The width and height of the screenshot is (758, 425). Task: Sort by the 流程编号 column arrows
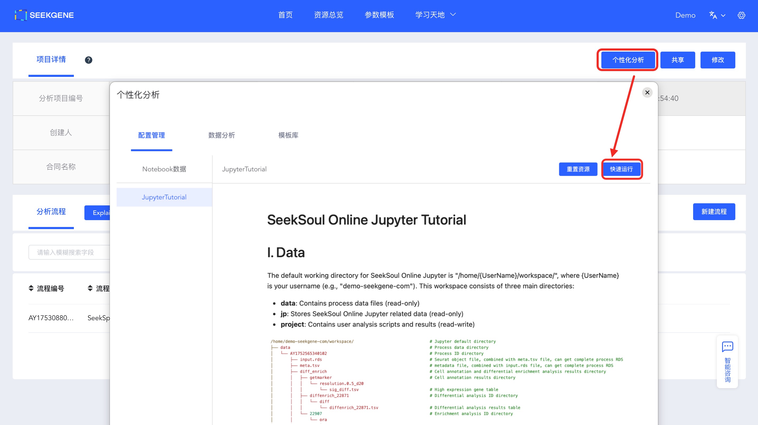(x=31, y=288)
